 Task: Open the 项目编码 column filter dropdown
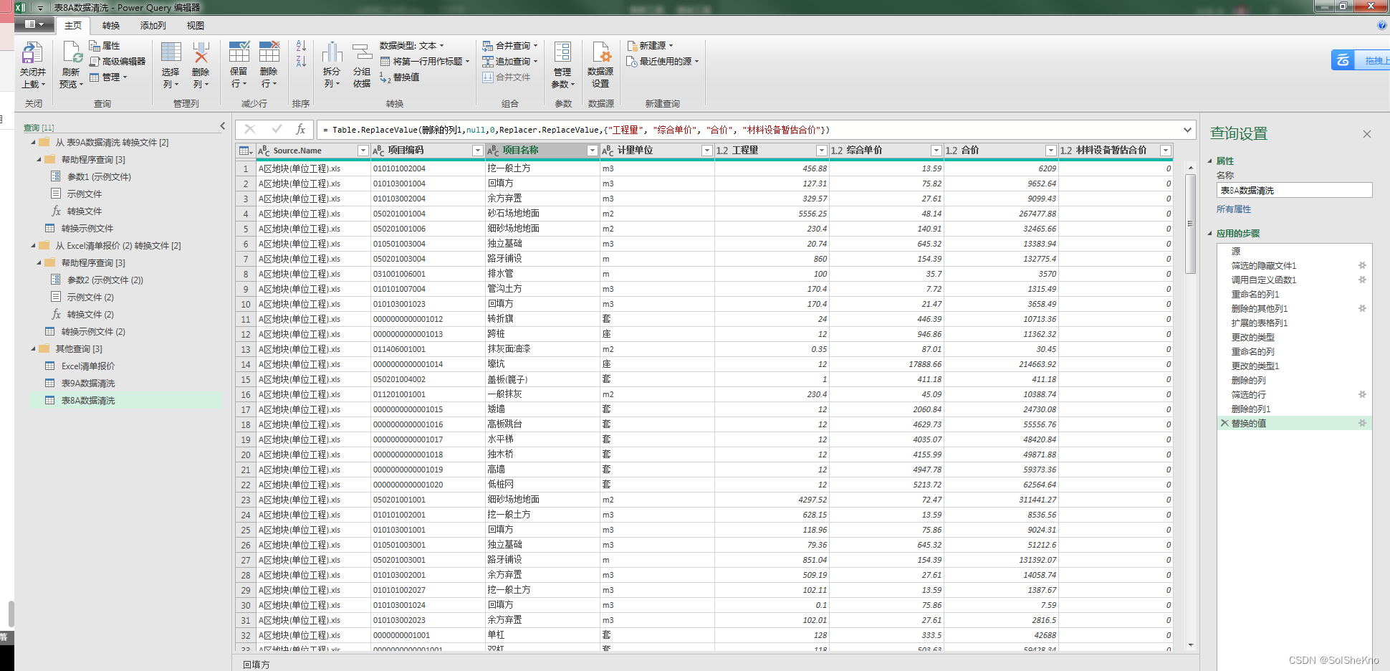click(x=478, y=151)
